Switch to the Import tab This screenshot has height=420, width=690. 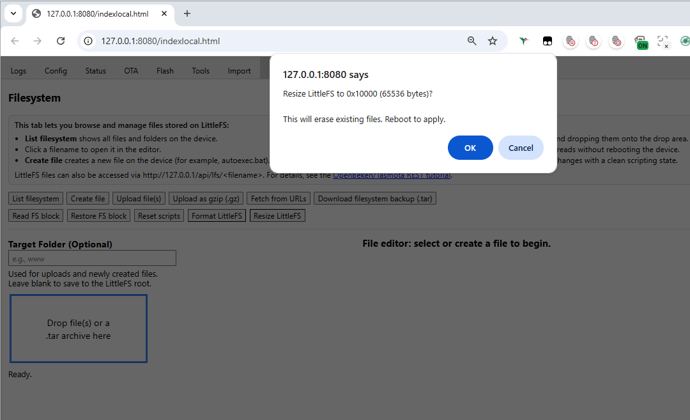point(239,71)
